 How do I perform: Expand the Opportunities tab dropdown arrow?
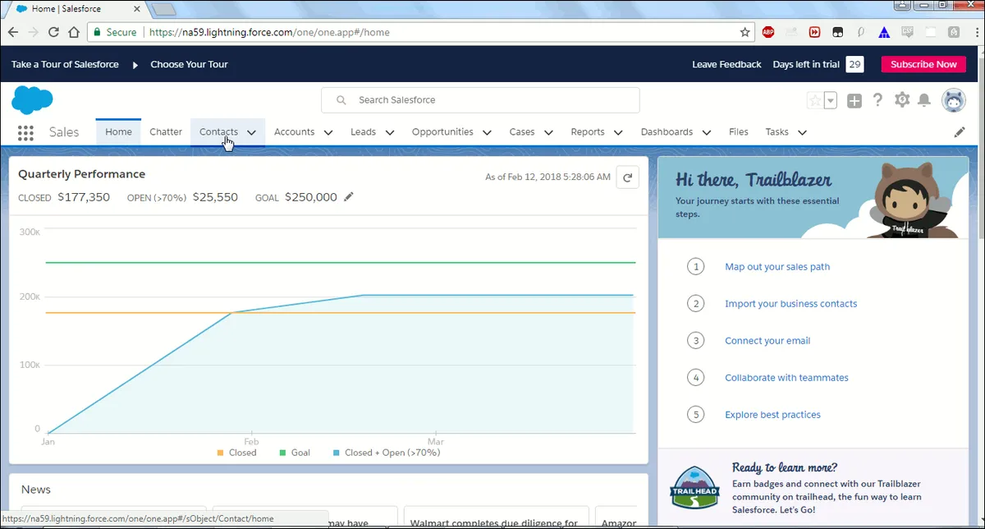pyautogui.click(x=487, y=132)
